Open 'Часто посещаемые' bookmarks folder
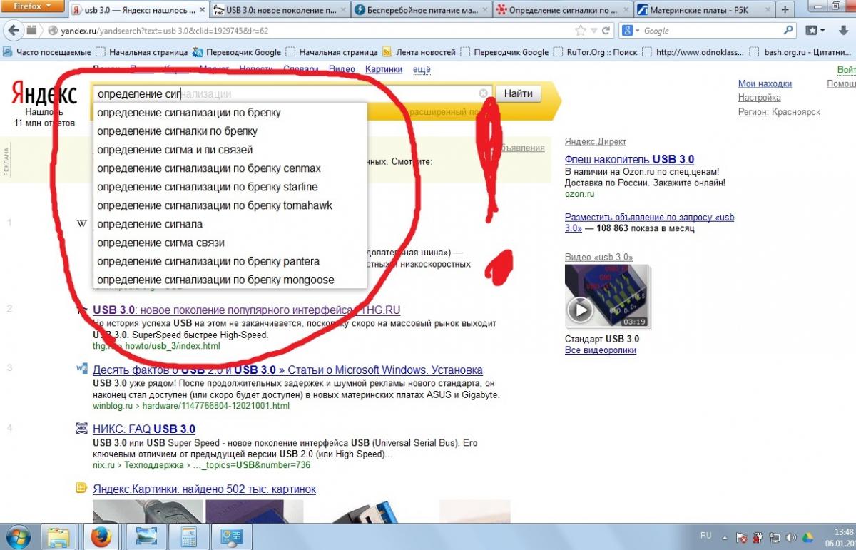 coord(47,52)
